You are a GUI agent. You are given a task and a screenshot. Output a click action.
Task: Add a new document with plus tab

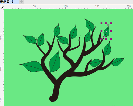pyautogui.click(x=21, y=2)
